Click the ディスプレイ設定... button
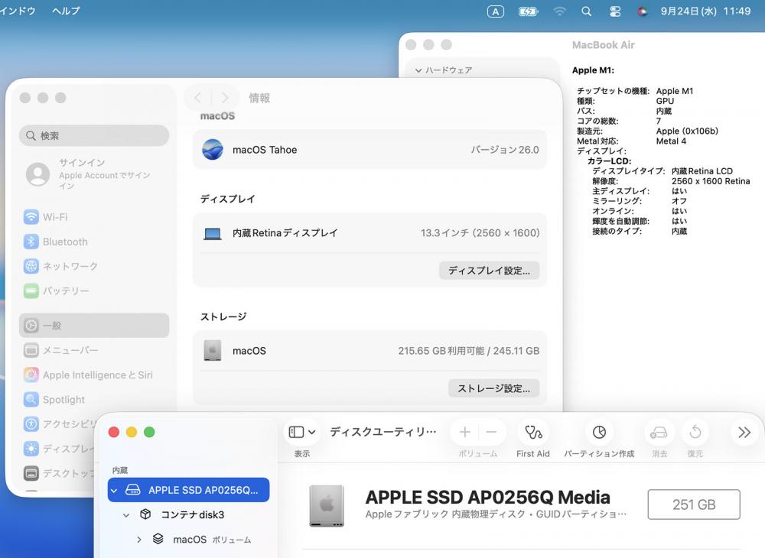The height and width of the screenshot is (558, 765). pyautogui.click(x=489, y=271)
